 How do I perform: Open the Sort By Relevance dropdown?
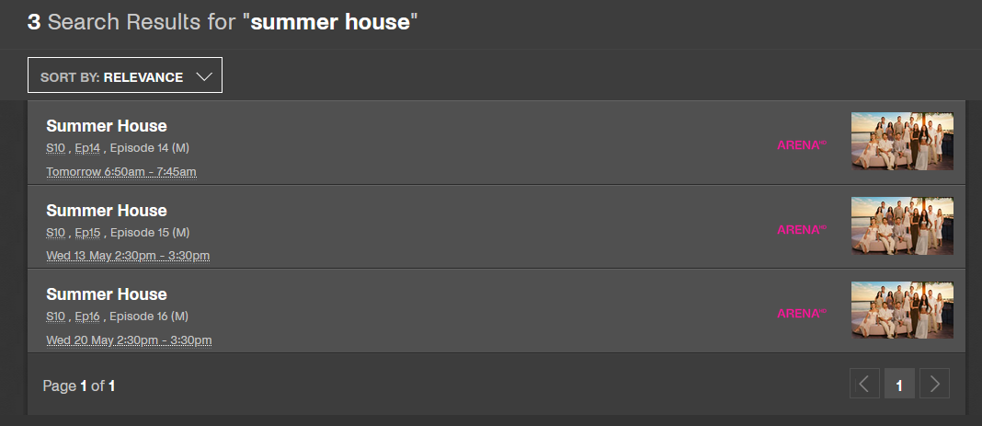125,75
